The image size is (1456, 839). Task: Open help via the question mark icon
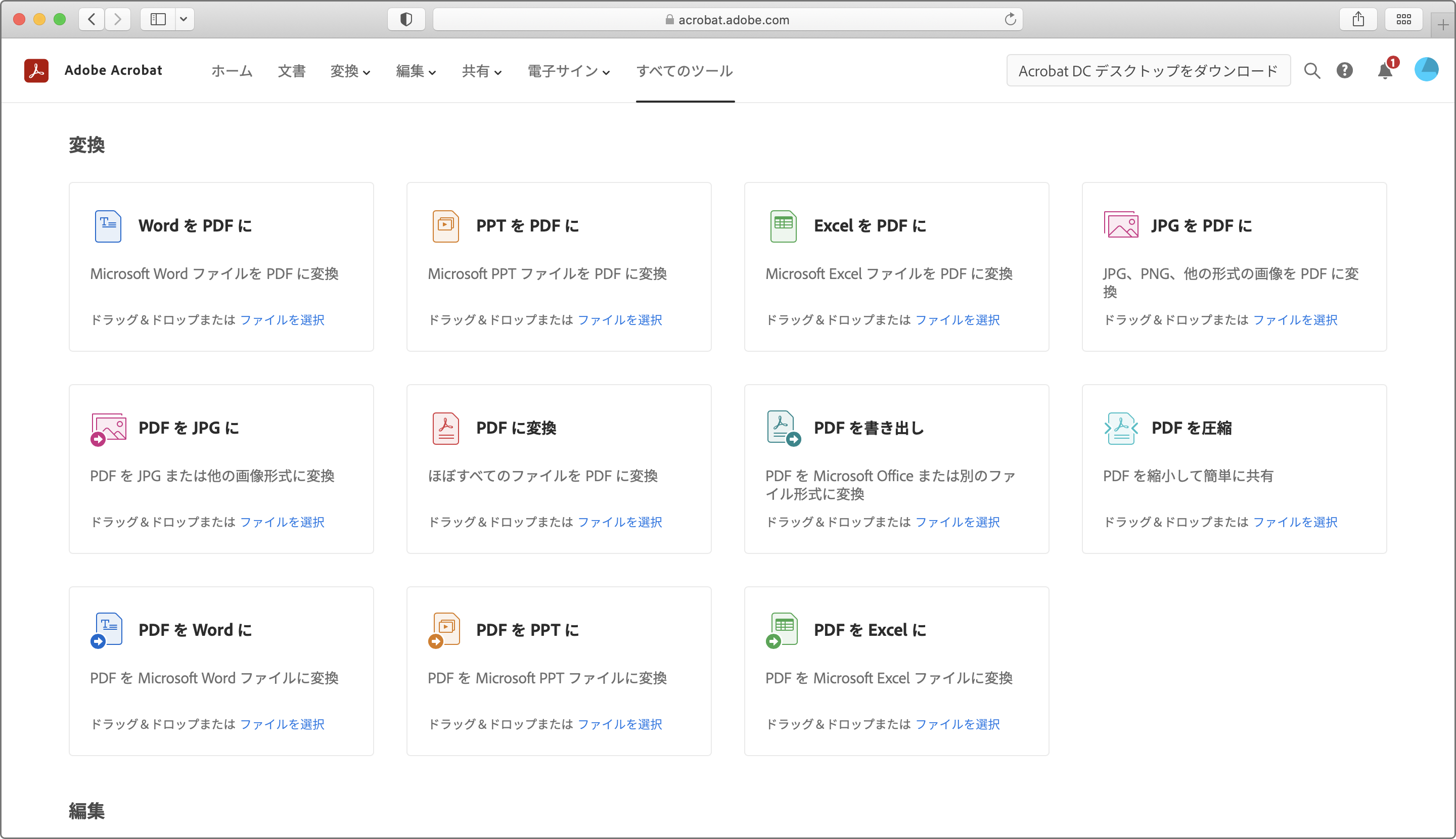[x=1345, y=70]
